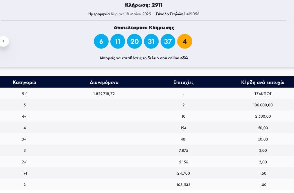Click the previous draw left arrow
The image size is (294, 193).
click(x=3, y=41)
